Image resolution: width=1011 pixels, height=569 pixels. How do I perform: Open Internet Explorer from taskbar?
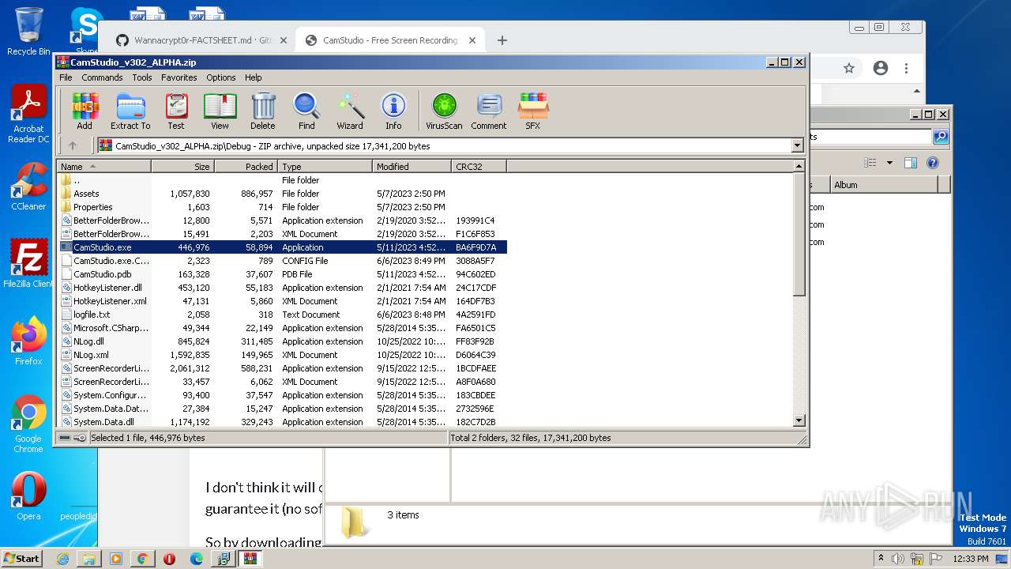(62, 559)
